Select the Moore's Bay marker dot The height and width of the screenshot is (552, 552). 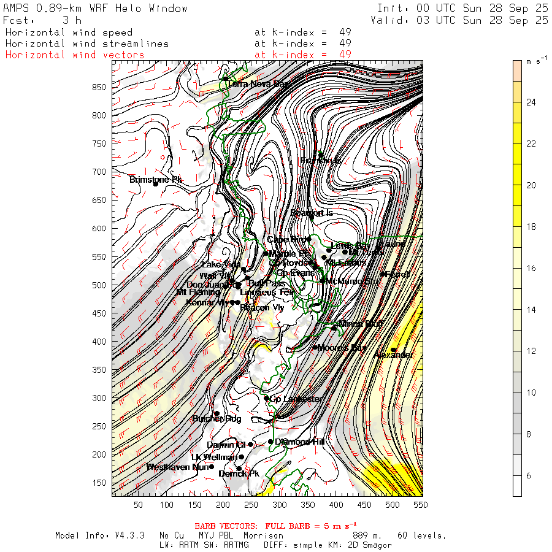[315, 347]
